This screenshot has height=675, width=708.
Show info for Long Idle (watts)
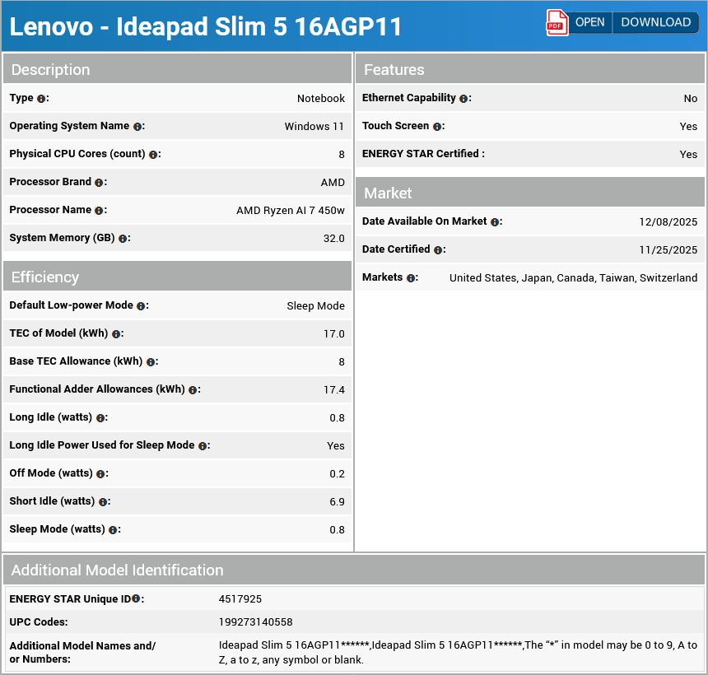[100, 418]
